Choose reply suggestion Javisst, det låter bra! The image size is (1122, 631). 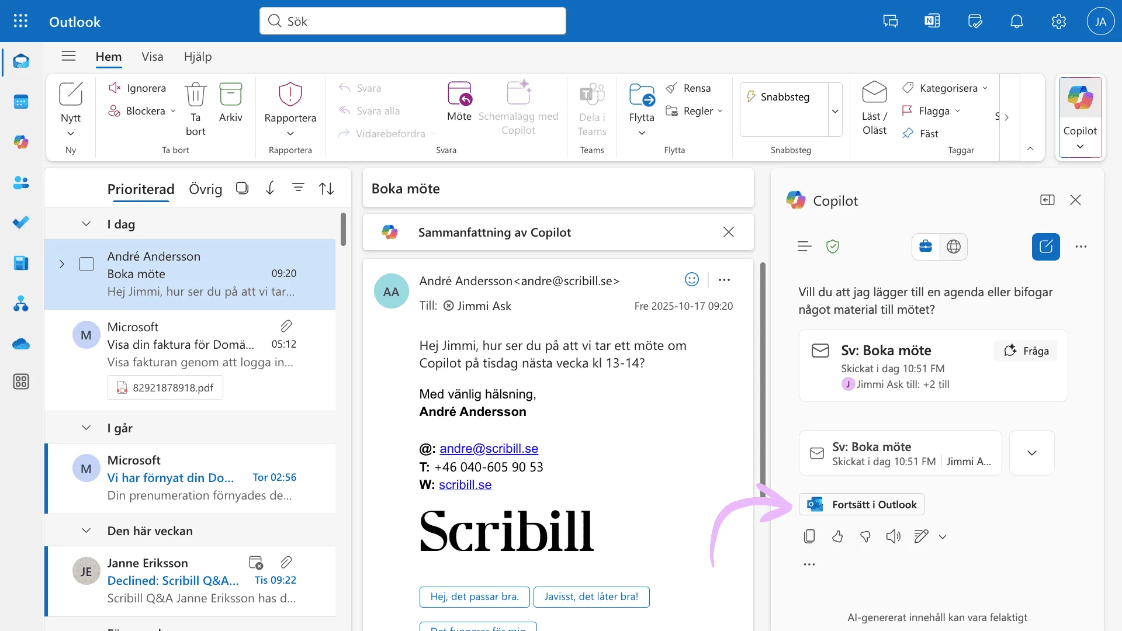[591, 597]
